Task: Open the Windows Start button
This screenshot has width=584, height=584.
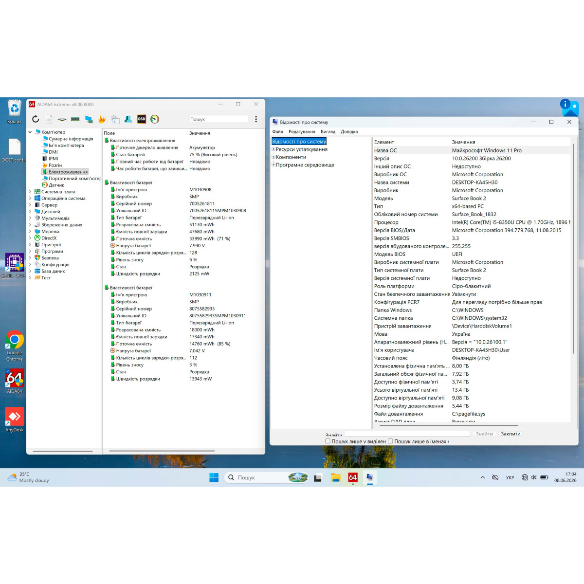Action: click(214, 477)
